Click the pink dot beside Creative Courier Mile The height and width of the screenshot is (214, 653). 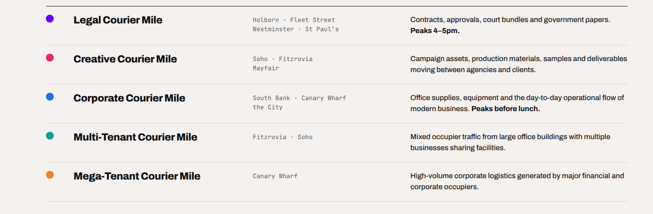(50, 57)
